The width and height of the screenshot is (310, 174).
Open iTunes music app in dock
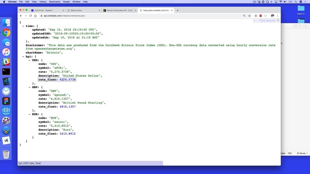pos(6,52)
